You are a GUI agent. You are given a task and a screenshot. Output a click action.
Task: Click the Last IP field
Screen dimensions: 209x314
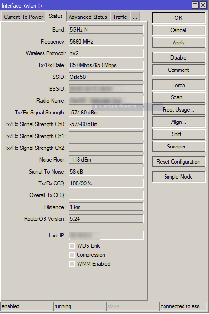[x=106, y=235]
